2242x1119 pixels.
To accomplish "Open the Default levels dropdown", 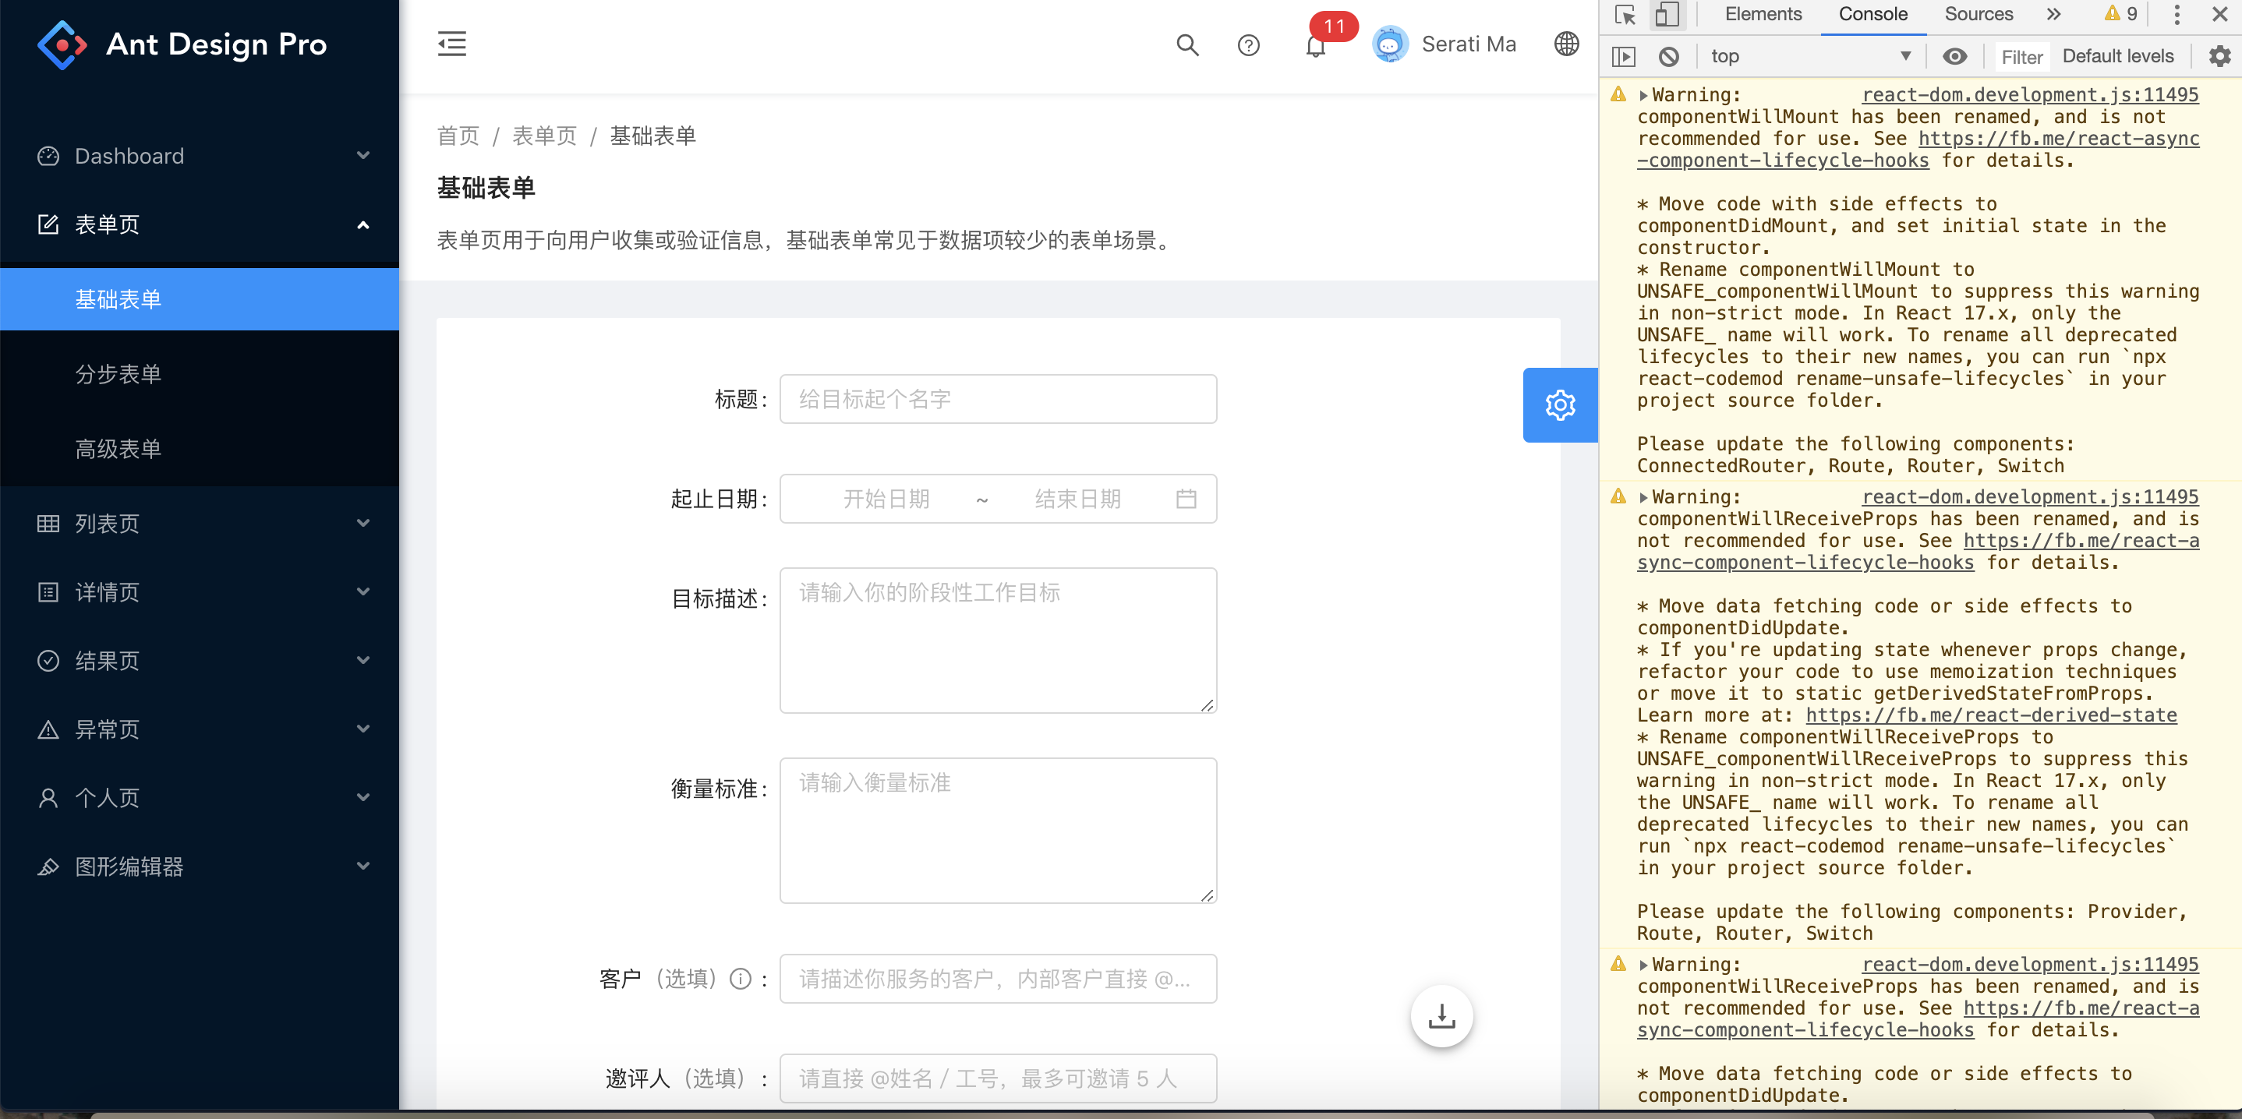I will coord(2118,55).
